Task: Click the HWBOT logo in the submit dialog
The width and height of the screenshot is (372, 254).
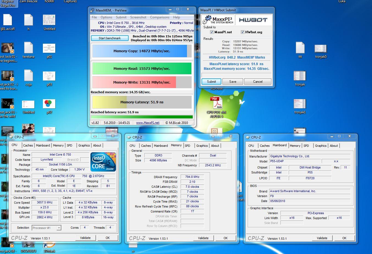Action: (253, 20)
